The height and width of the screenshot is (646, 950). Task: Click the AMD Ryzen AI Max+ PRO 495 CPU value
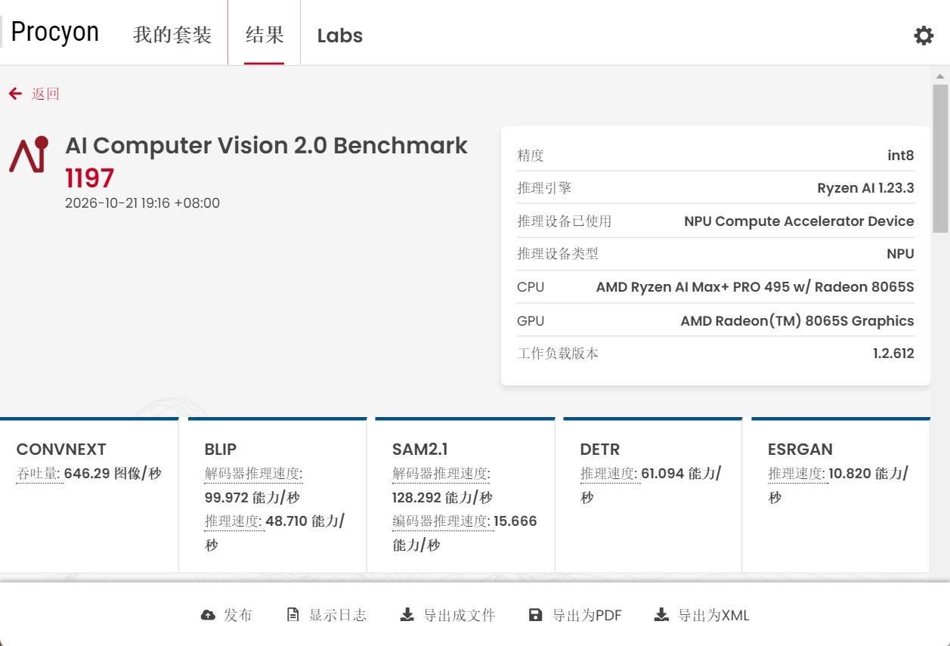click(755, 287)
